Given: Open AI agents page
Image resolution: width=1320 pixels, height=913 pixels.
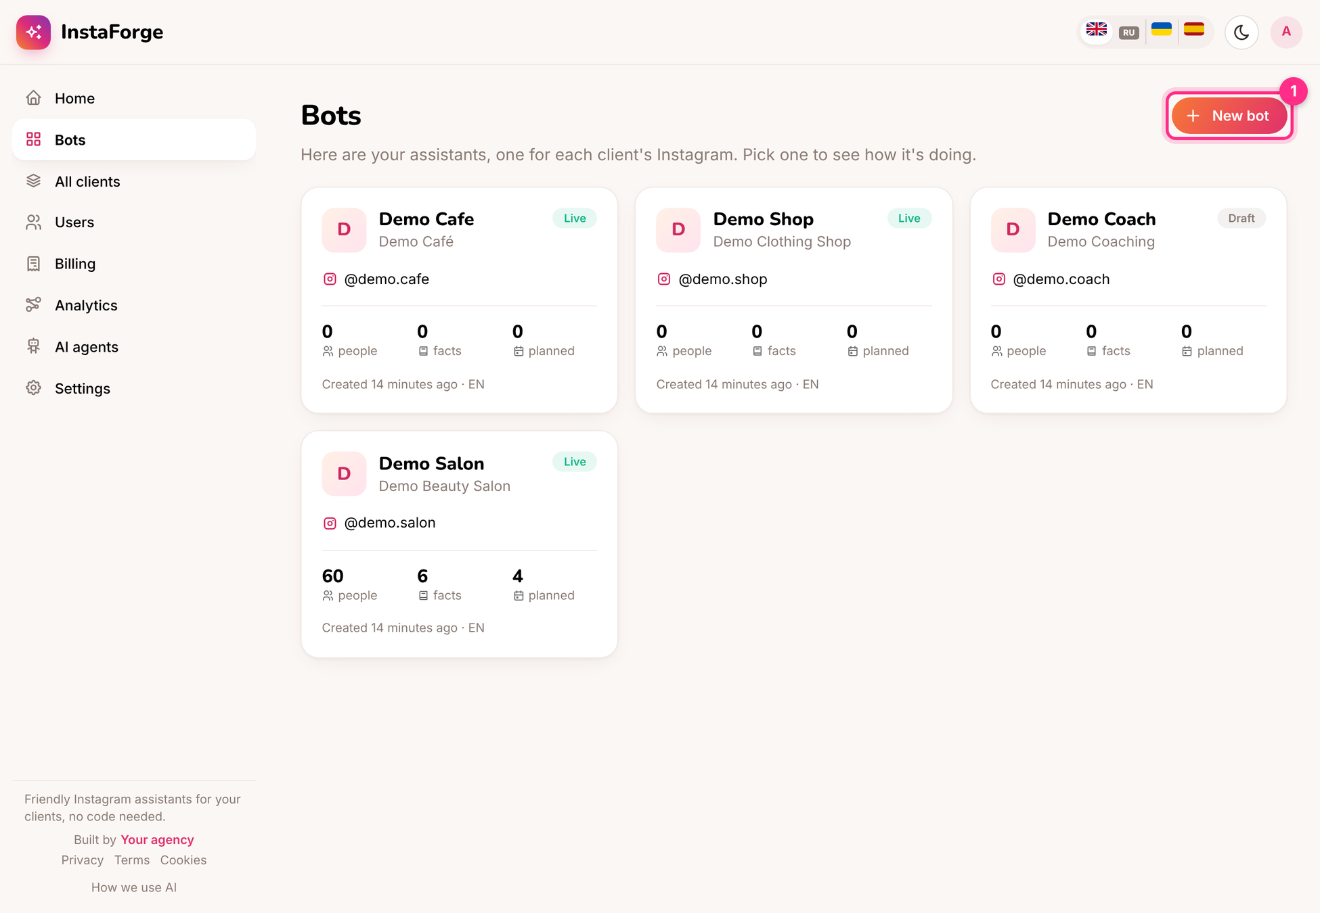Looking at the screenshot, I should 134,347.
